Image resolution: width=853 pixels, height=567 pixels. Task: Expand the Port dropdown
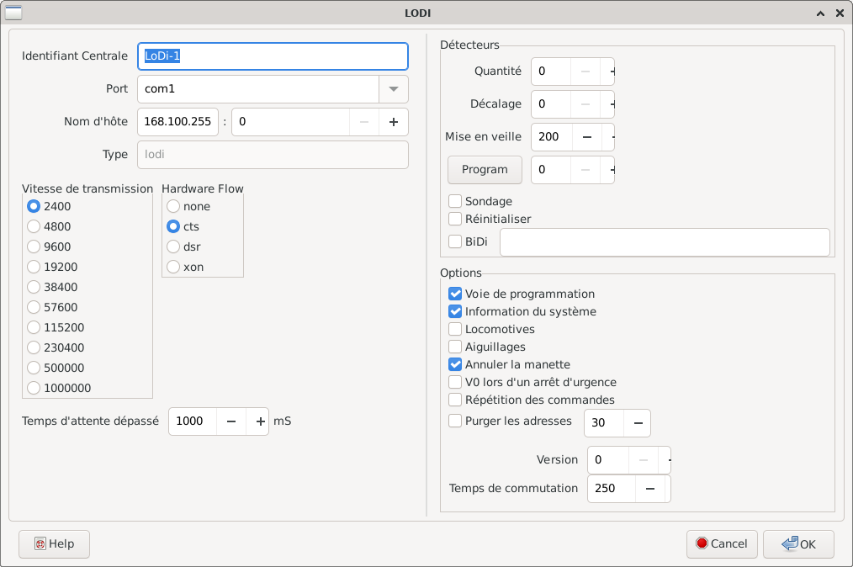click(393, 89)
